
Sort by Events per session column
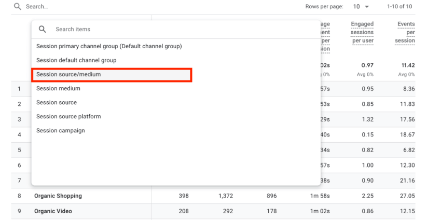click(406, 32)
